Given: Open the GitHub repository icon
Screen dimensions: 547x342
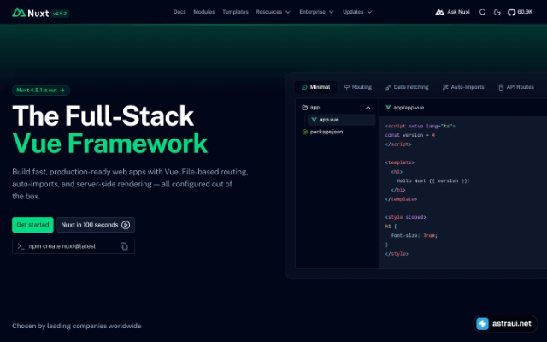Looking at the screenshot, I should [x=511, y=13].
